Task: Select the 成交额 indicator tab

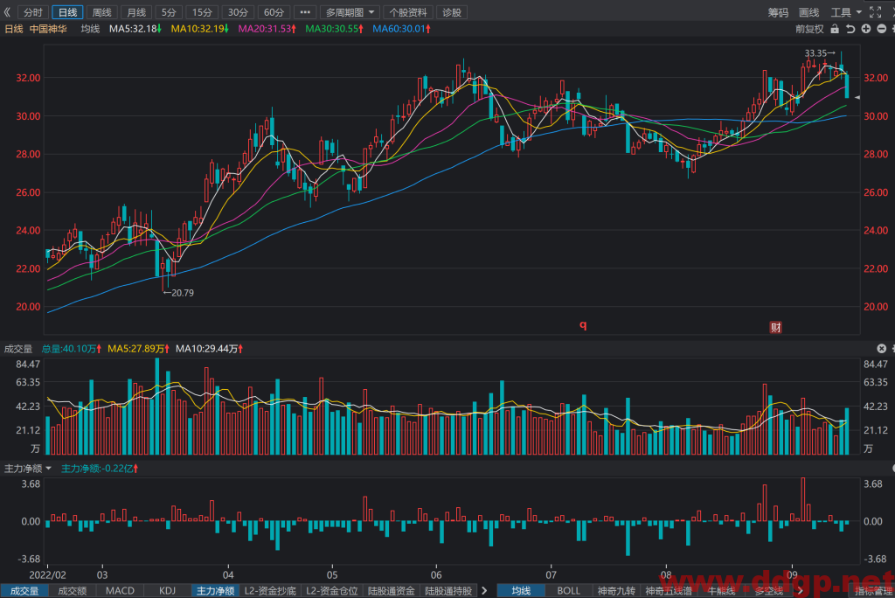Action: coord(72,591)
